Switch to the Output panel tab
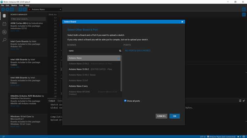247x138 pixels. tap(52, 101)
